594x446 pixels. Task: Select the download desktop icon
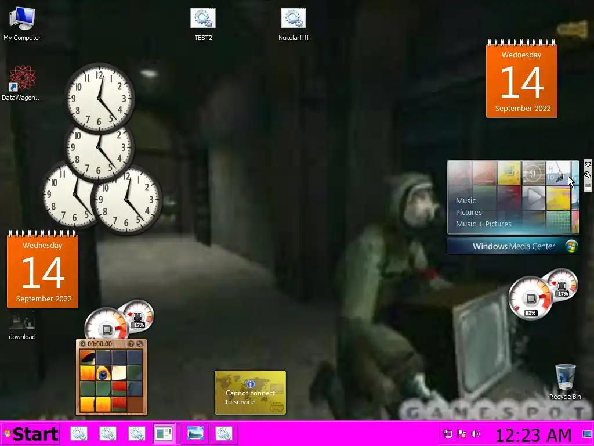click(x=22, y=326)
